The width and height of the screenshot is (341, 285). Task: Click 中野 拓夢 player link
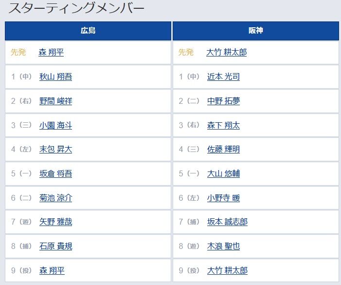223,101
